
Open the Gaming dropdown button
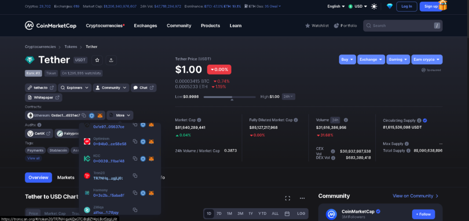tap(398, 60)
